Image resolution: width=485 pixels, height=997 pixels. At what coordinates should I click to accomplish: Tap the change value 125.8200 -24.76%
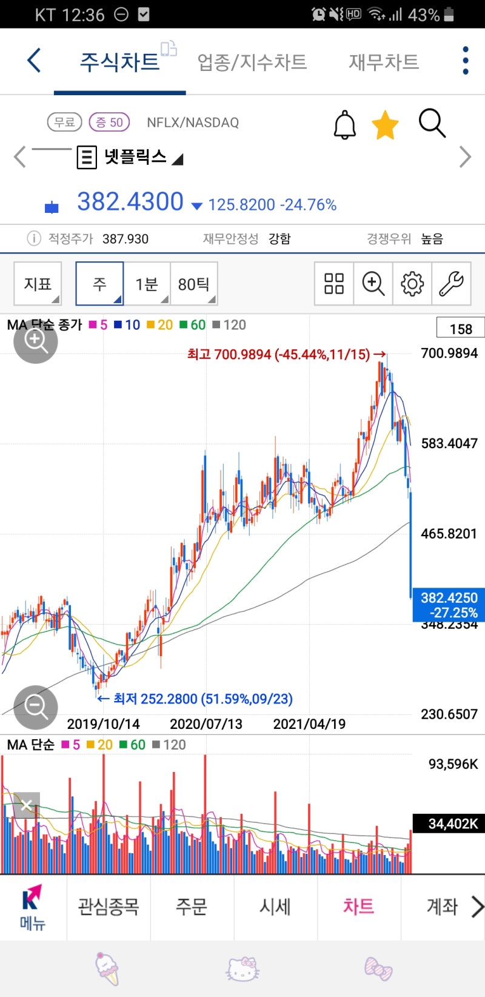pos(272,205)
